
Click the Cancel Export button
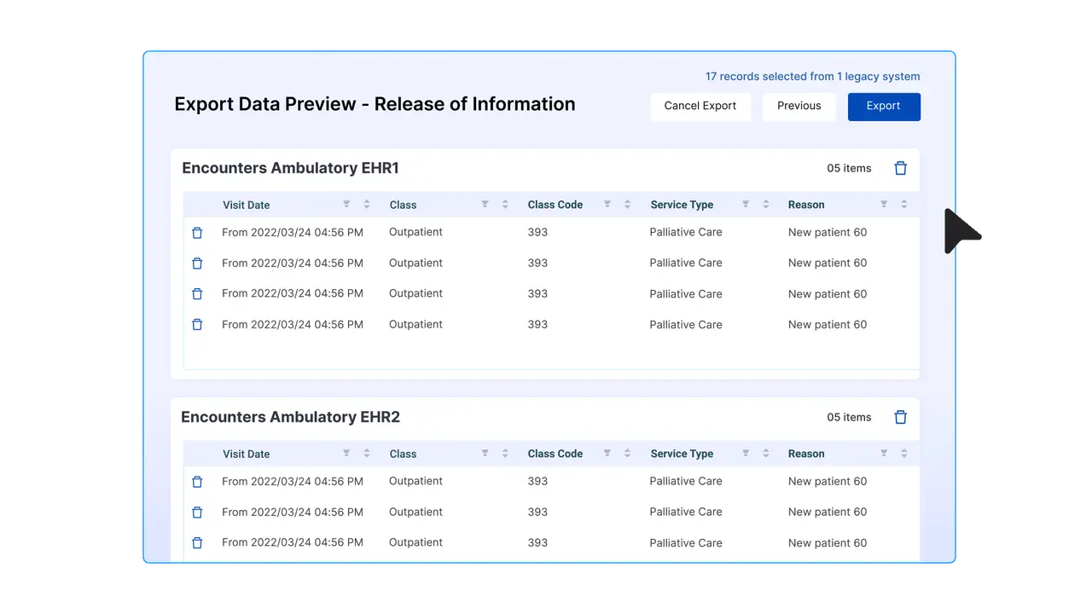tap(700, 107)
